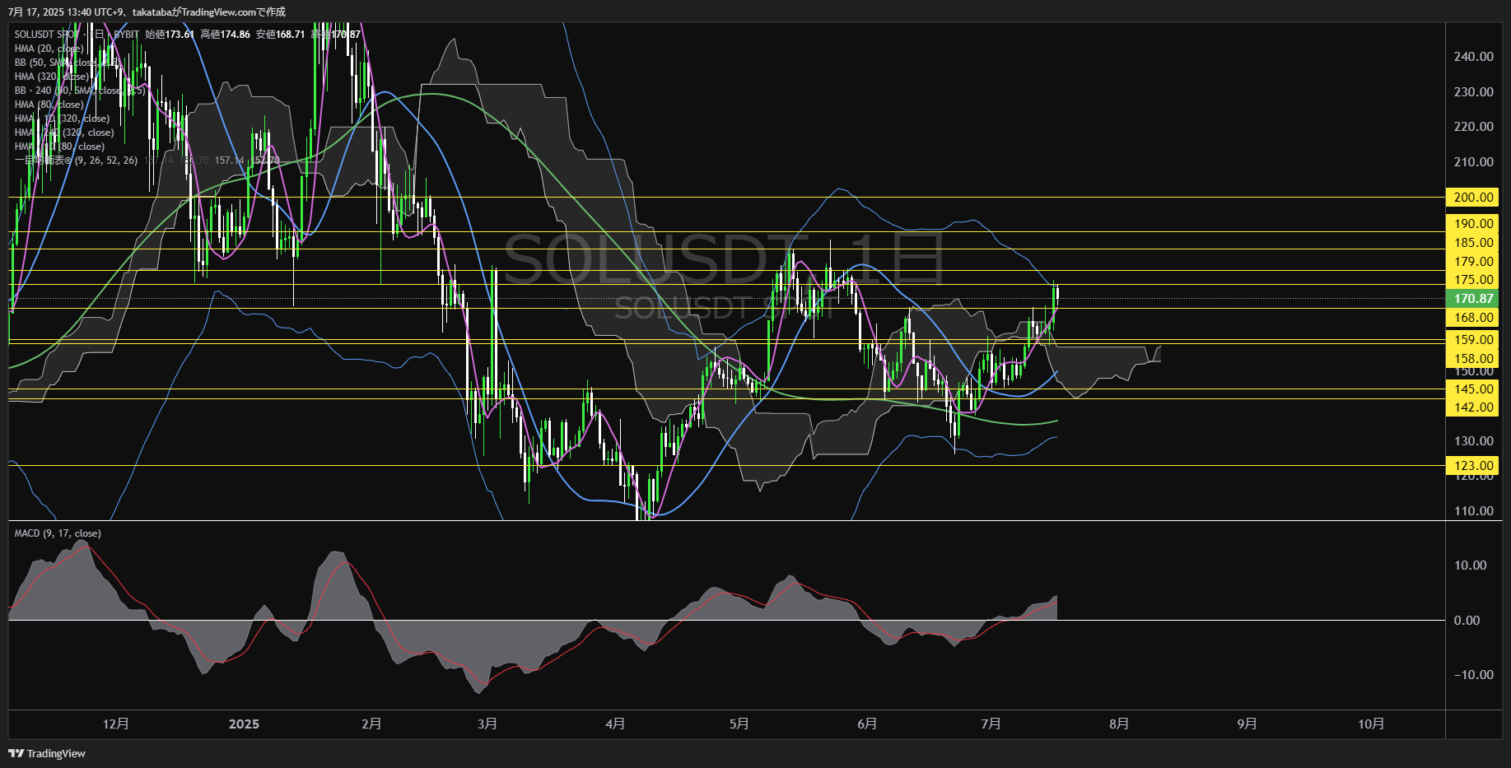1511x768 pixels.
Task: Click the 7月 time axis label
Action: 991,724
